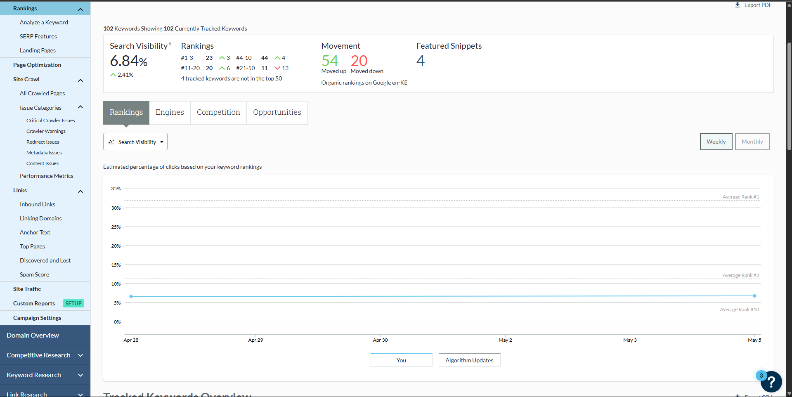Open Campaign Settings

(x=37, y=318)
